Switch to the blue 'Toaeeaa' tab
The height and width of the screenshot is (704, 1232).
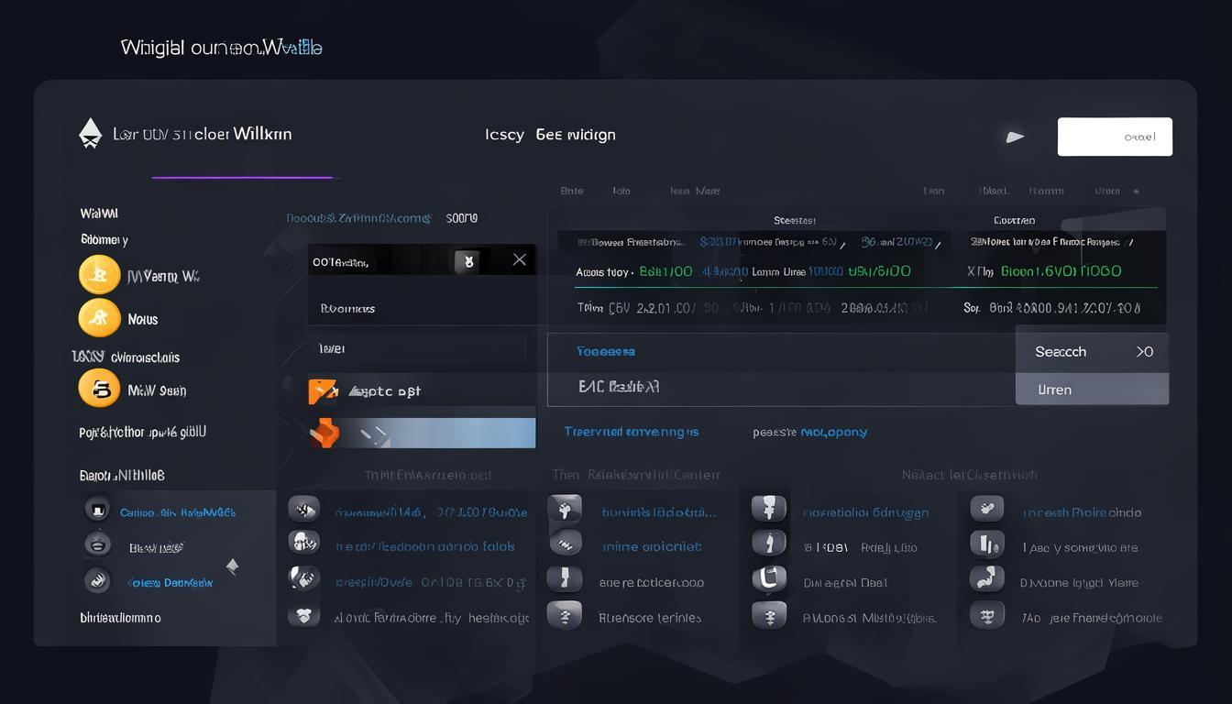605,351
